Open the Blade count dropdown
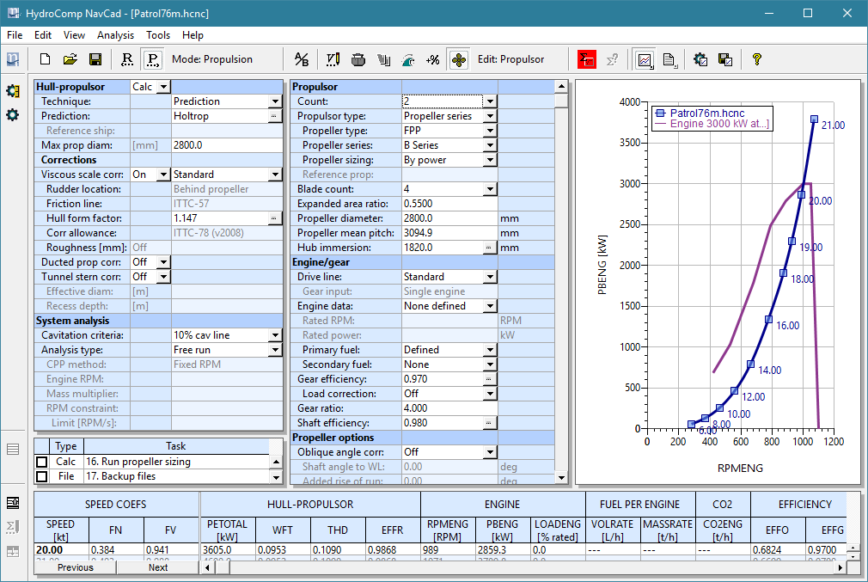Screen dimensions: 868x582 pyautogui.click(x=490, y=189)
